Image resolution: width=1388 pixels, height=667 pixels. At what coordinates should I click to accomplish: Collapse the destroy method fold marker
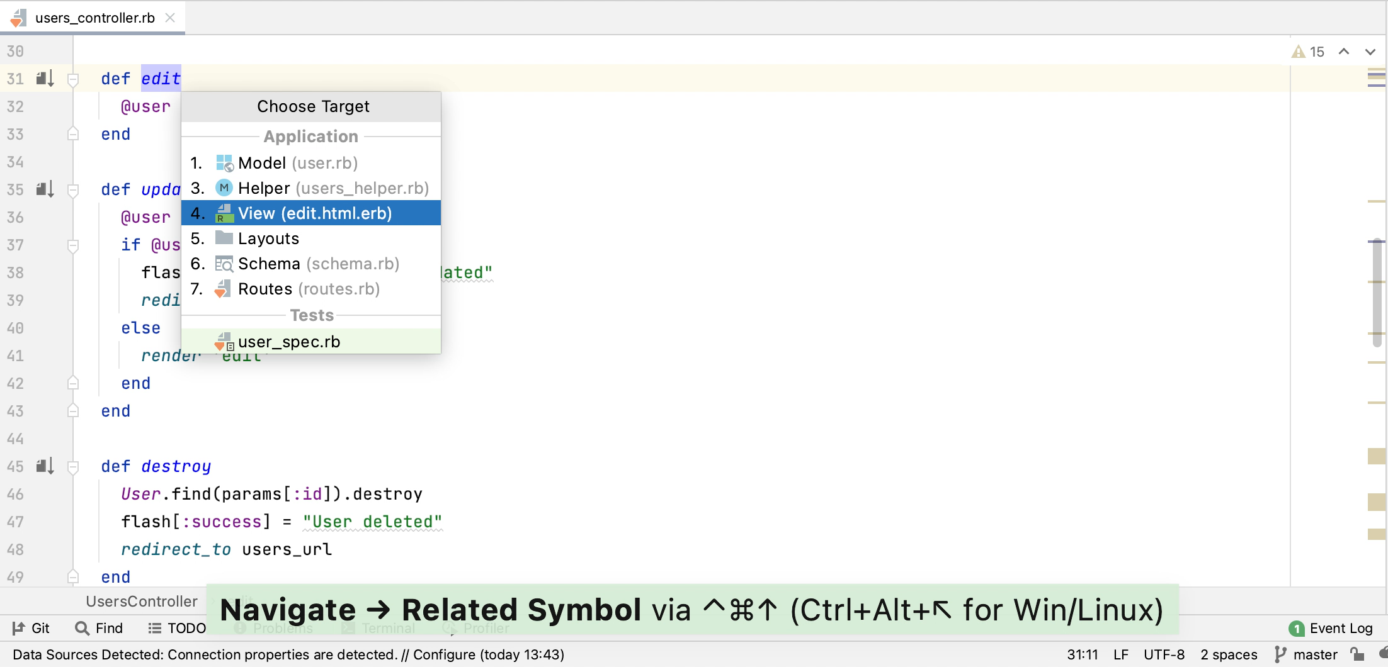(73, 467)
